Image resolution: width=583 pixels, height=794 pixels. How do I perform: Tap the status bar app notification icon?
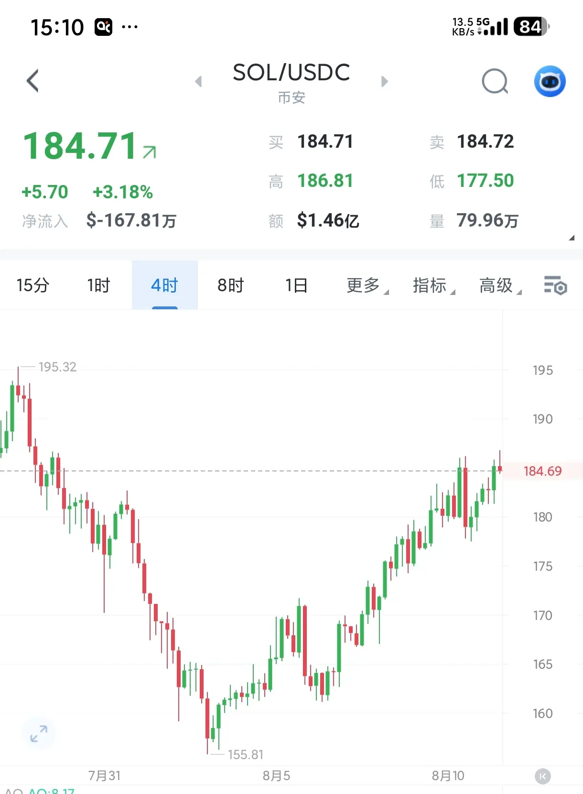(104, 27)
